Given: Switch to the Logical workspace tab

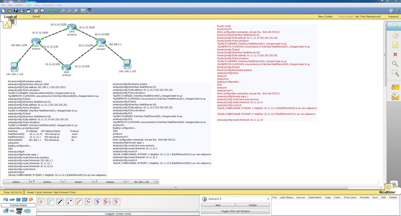Looking at the screenshot, I should click(x=10, y=17).
